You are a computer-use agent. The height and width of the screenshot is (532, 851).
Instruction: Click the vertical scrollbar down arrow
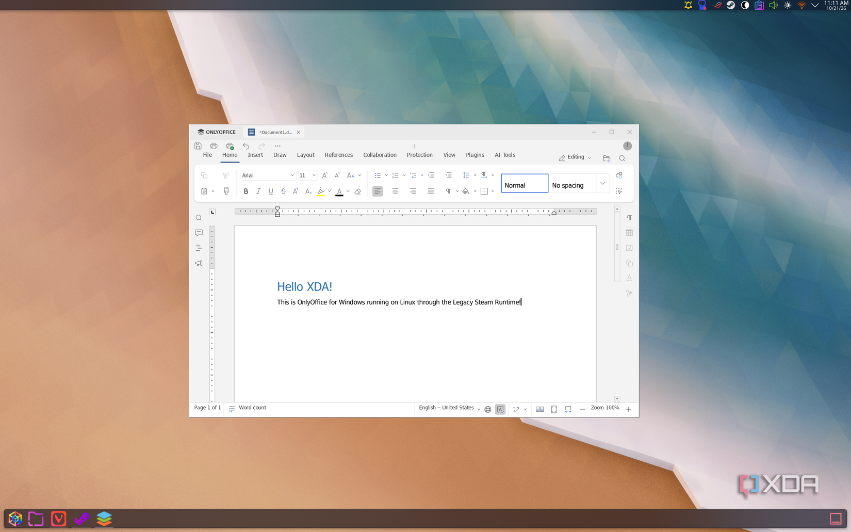pos(617,399)
